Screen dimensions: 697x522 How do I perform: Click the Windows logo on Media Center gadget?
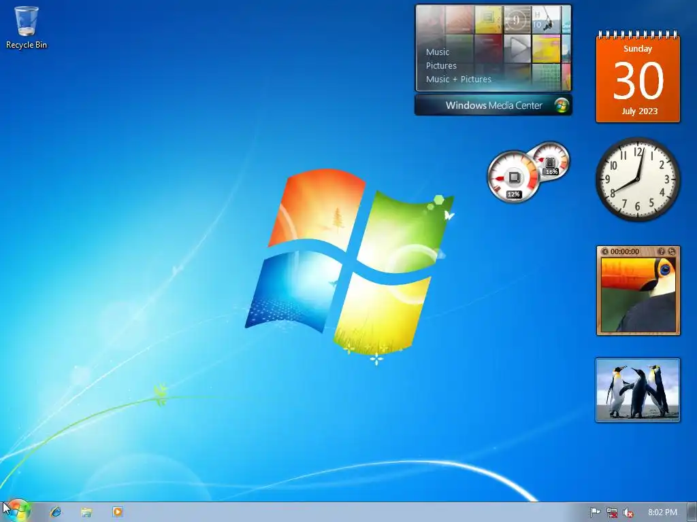pos(562,105)
